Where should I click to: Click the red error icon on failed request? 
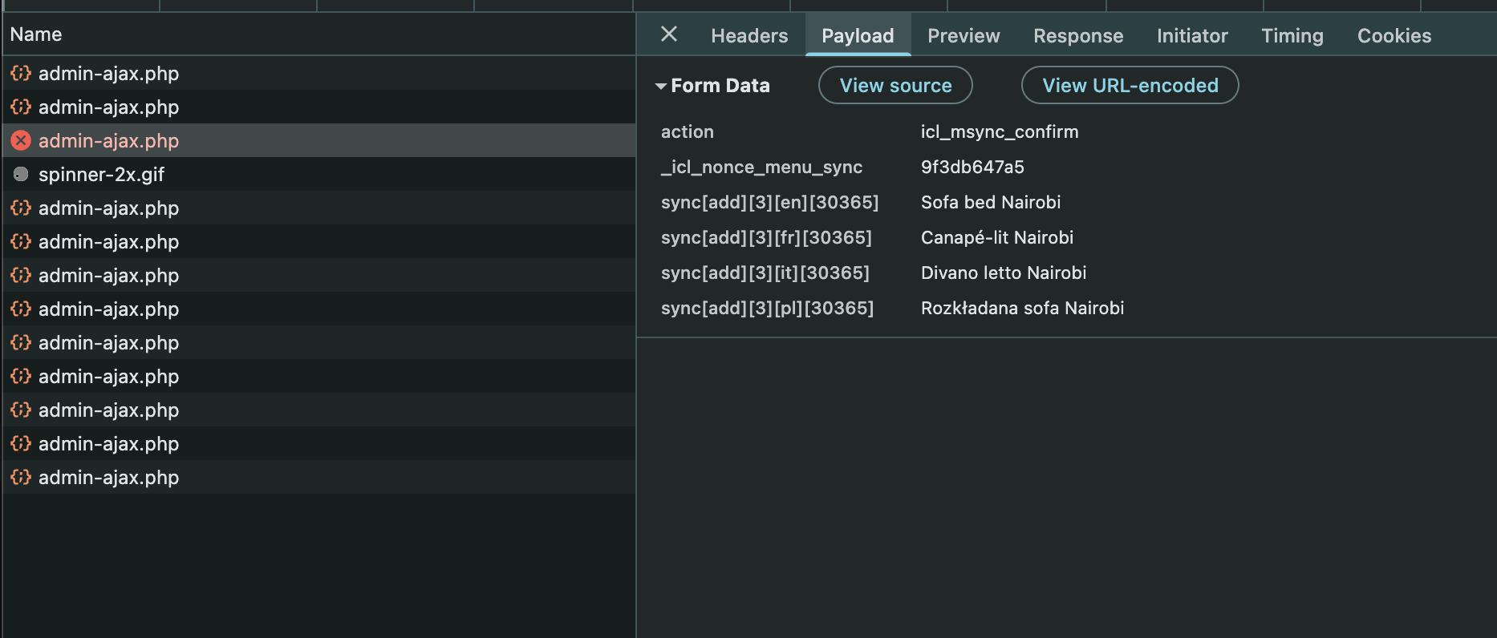click(x=21, y=141)
